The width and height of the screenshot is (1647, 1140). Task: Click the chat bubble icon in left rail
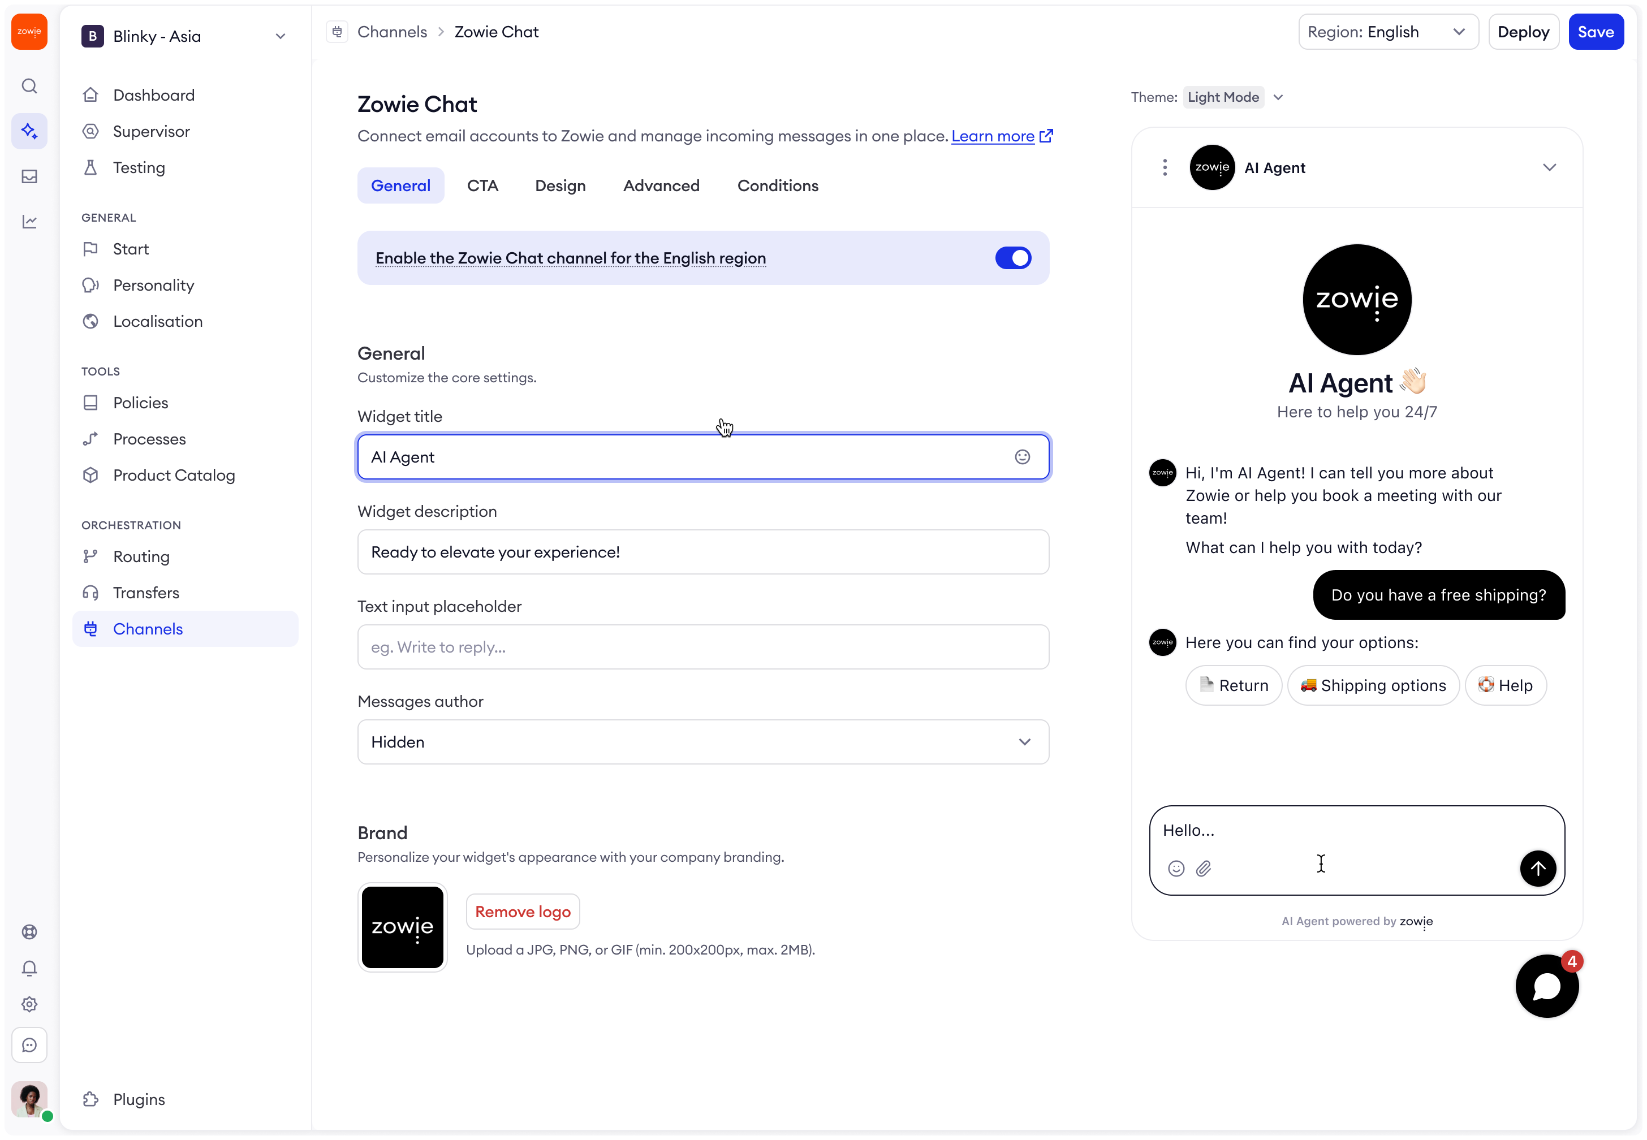point(29,1046)
